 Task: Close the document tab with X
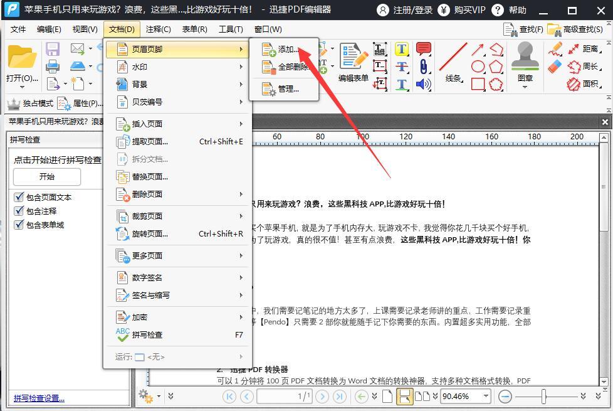pos(605,122)
